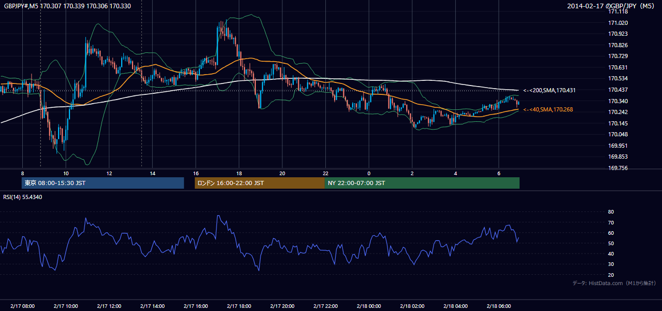Click hour tick 22 under price chart

click(325, 173)
